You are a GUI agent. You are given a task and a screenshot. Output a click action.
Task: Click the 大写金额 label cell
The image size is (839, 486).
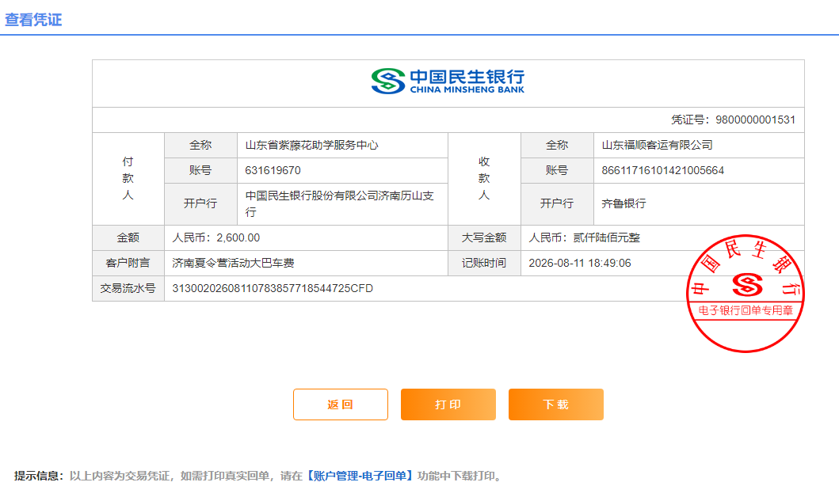tap(484, 238)
